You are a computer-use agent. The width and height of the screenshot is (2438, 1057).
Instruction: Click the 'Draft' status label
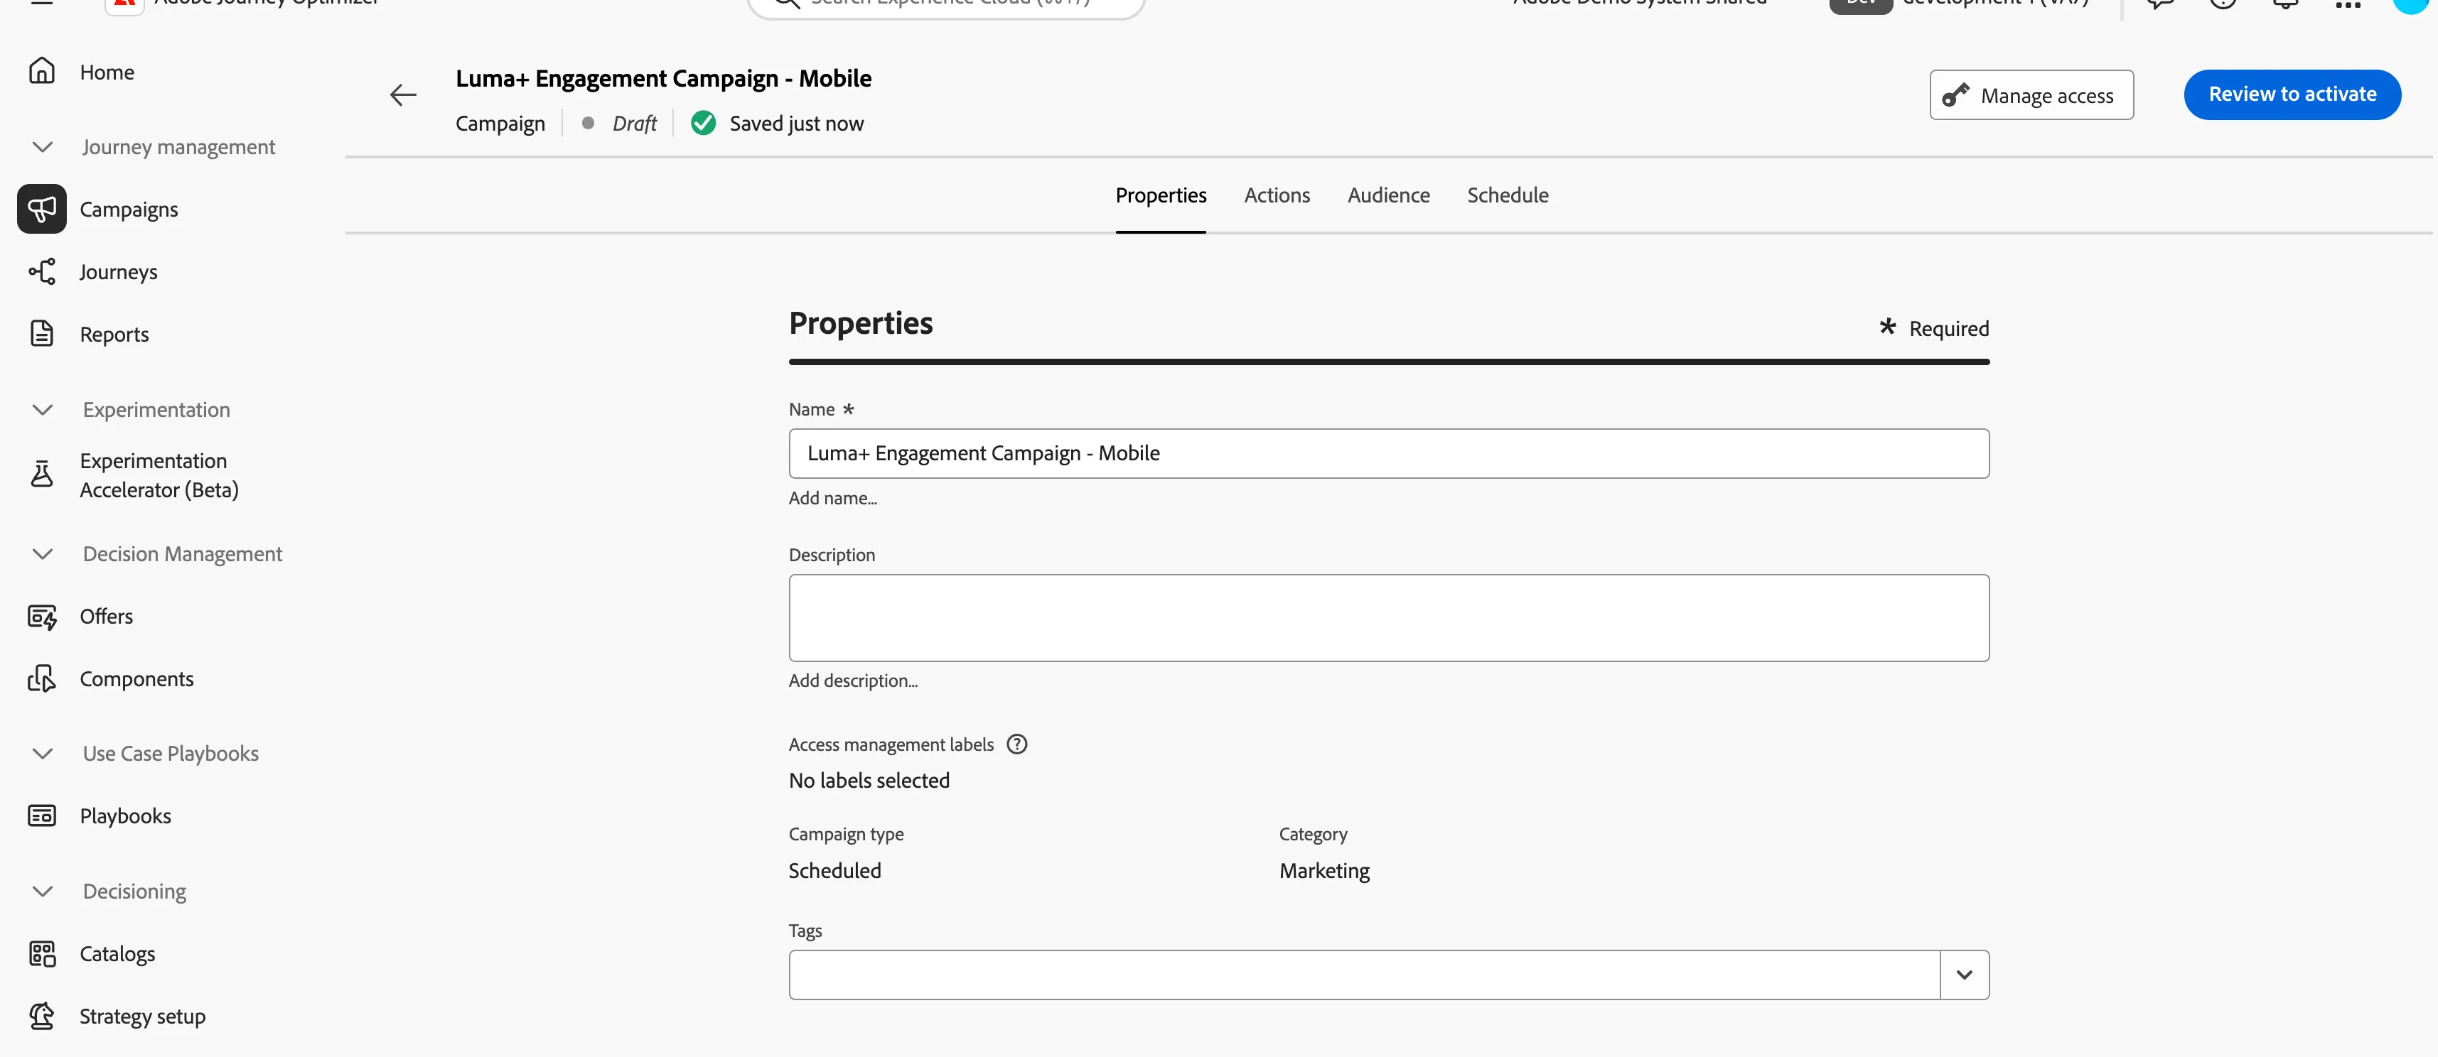pos(634,124)
